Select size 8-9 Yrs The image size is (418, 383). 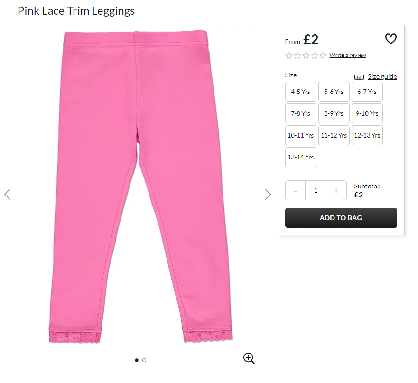point(334,113)
